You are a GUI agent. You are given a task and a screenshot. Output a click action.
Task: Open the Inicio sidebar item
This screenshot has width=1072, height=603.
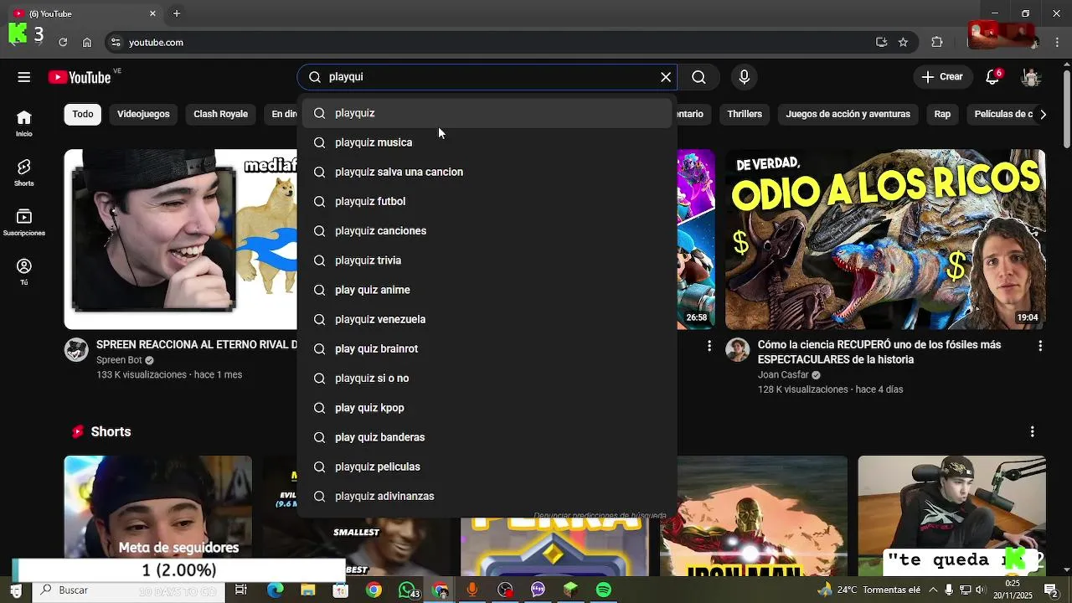click(x=24, y=123)
